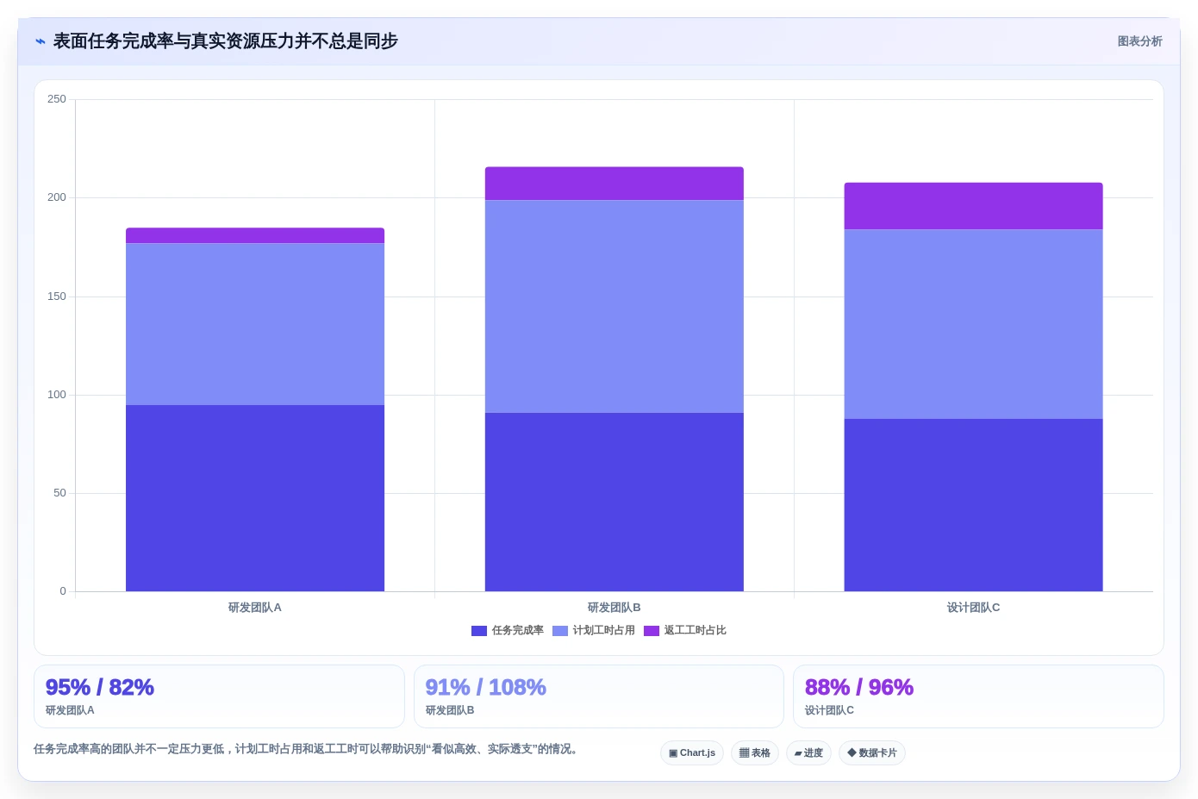Click 设计团队C light blue middle bar segment

974,324
